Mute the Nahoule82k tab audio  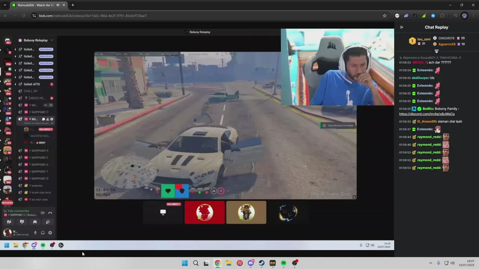58,5
